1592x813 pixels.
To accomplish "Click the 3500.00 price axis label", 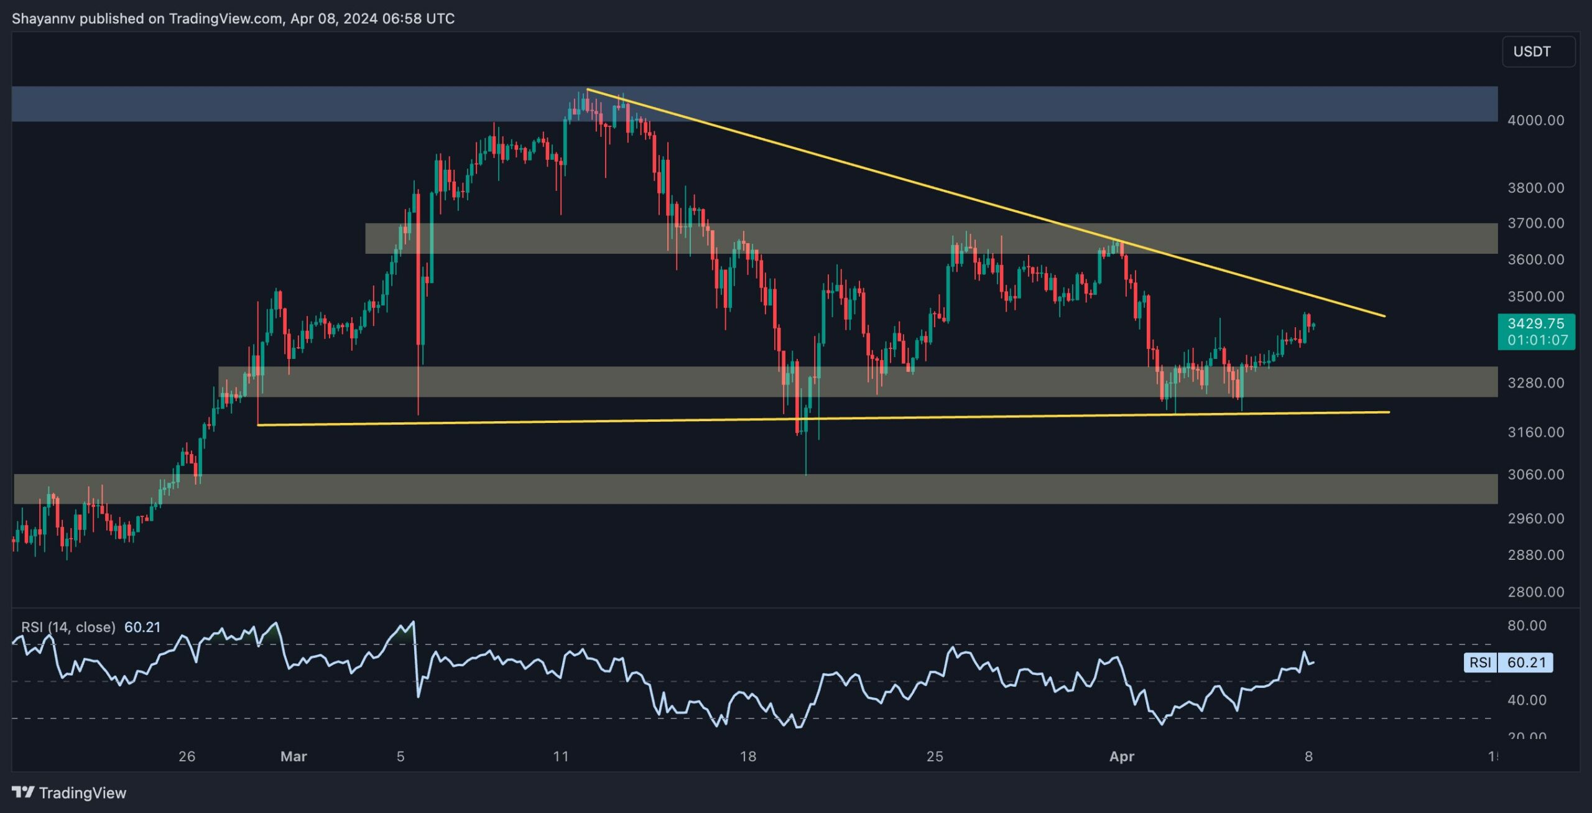I will click(1535, 296).
